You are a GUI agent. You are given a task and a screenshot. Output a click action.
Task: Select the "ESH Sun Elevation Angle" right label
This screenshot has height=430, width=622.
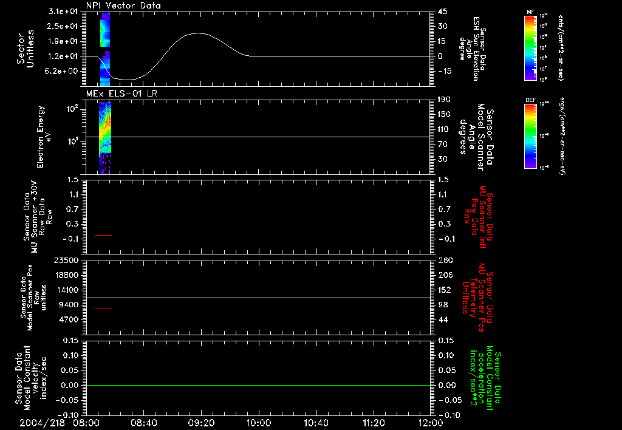point(473,49)
